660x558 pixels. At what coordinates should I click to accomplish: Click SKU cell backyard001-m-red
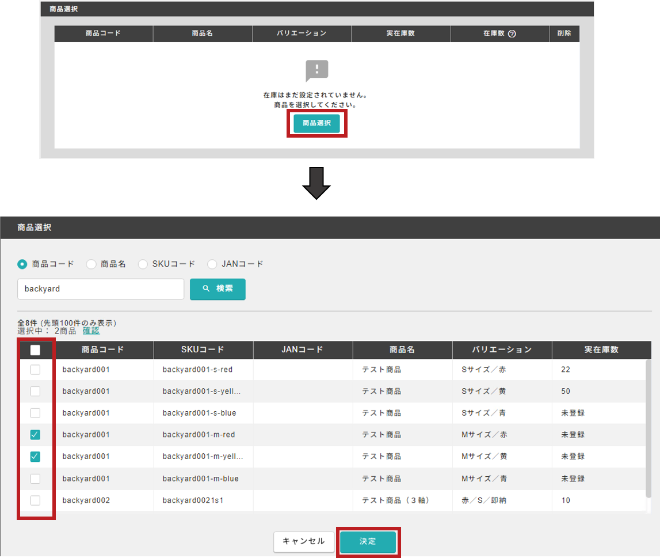pyautogui.click(x=199, y=435)
